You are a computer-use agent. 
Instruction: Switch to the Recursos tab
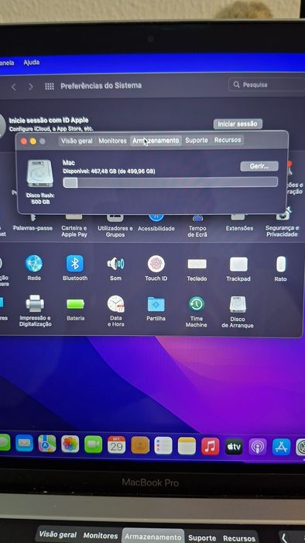tap(228, 140)
